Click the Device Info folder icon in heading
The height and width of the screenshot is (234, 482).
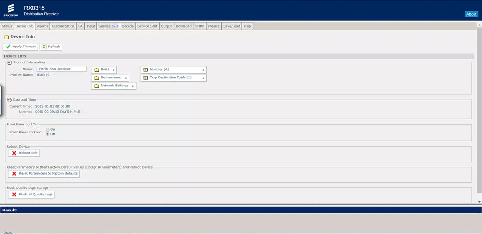(x=7, y=37)
